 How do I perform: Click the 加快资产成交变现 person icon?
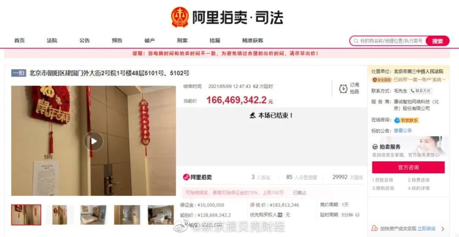375,229
